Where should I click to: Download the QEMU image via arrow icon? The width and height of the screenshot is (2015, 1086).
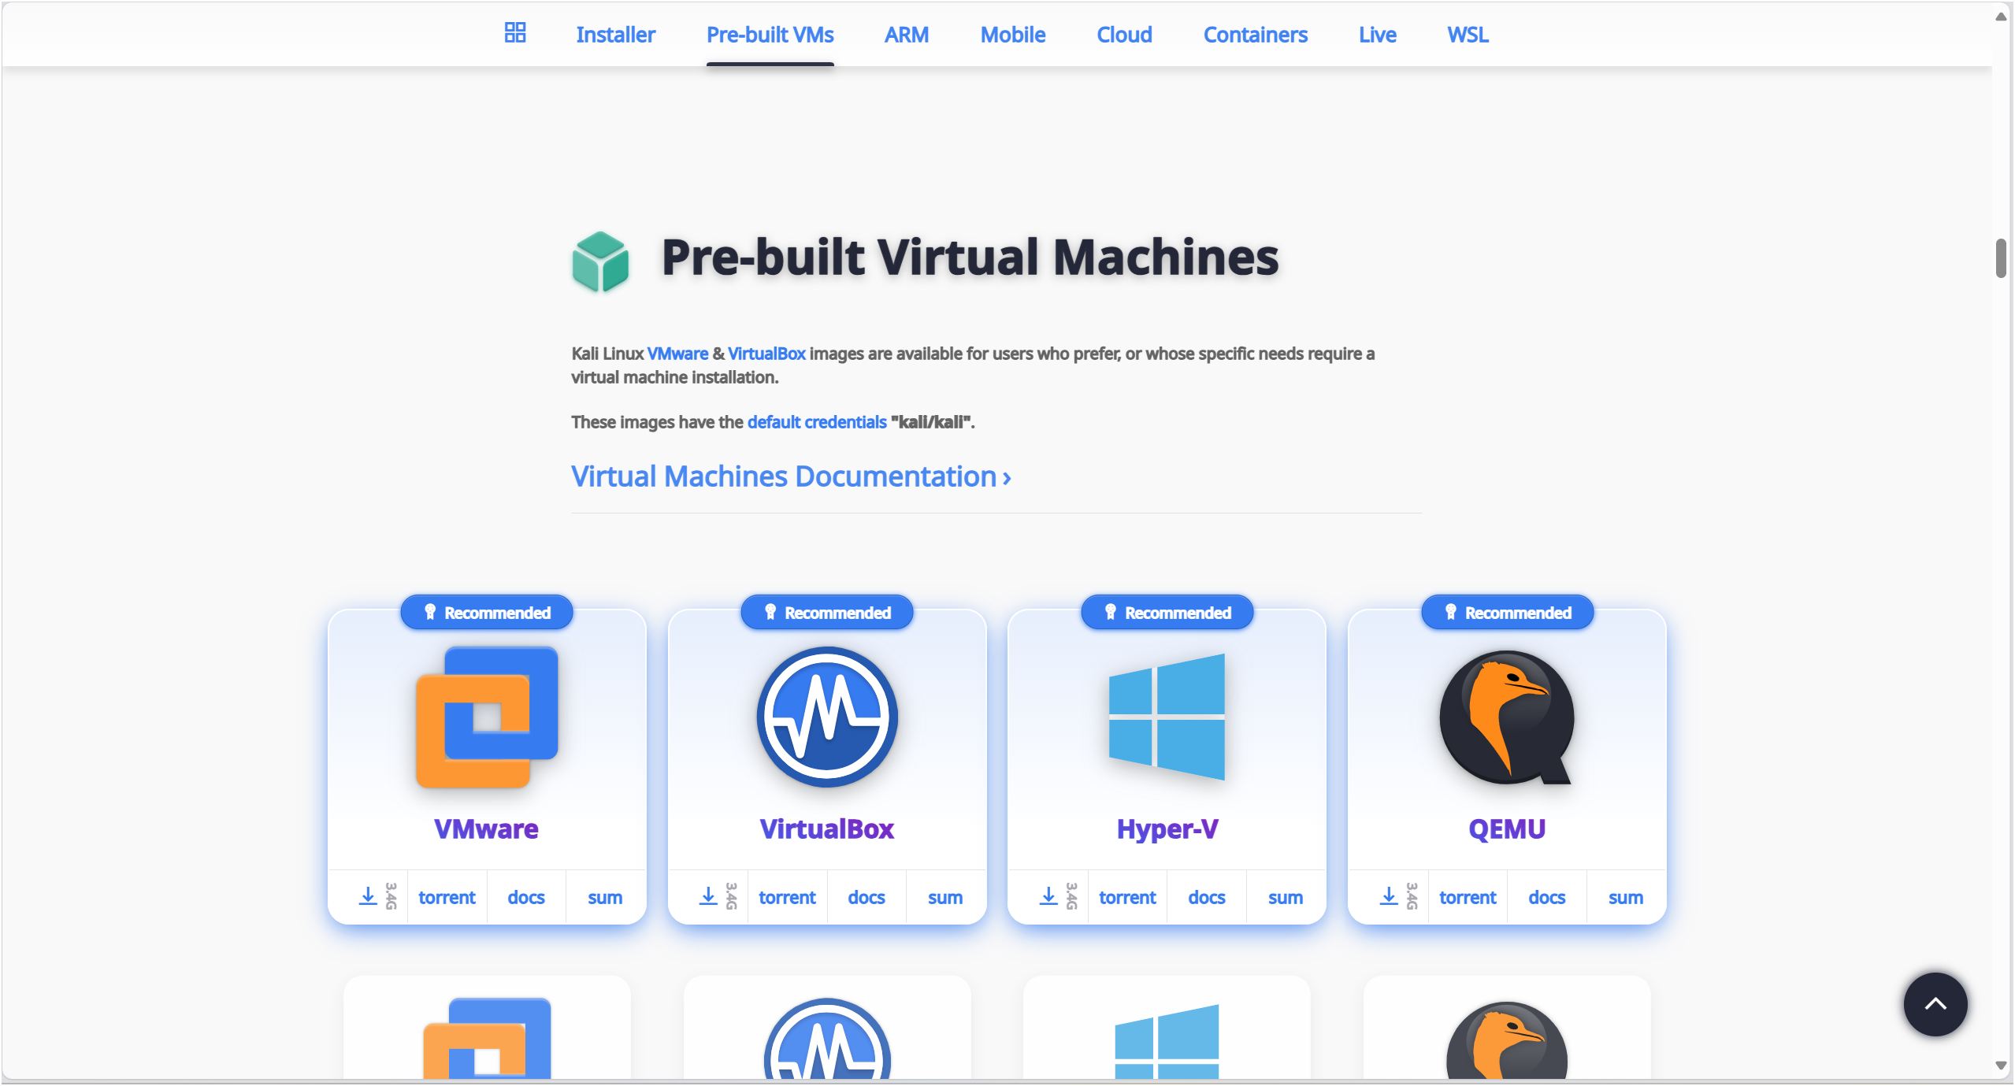[1389, 896]
